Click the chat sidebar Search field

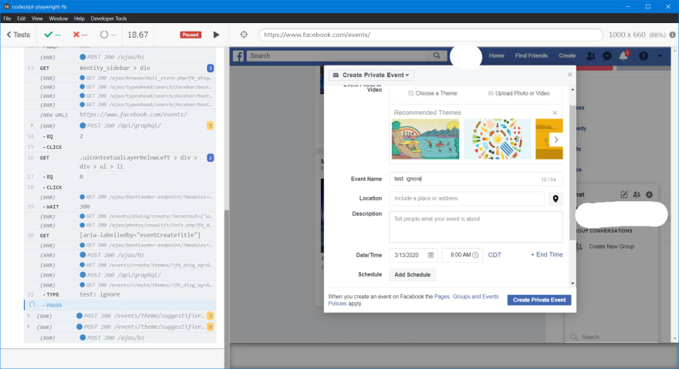click(613, 337)
